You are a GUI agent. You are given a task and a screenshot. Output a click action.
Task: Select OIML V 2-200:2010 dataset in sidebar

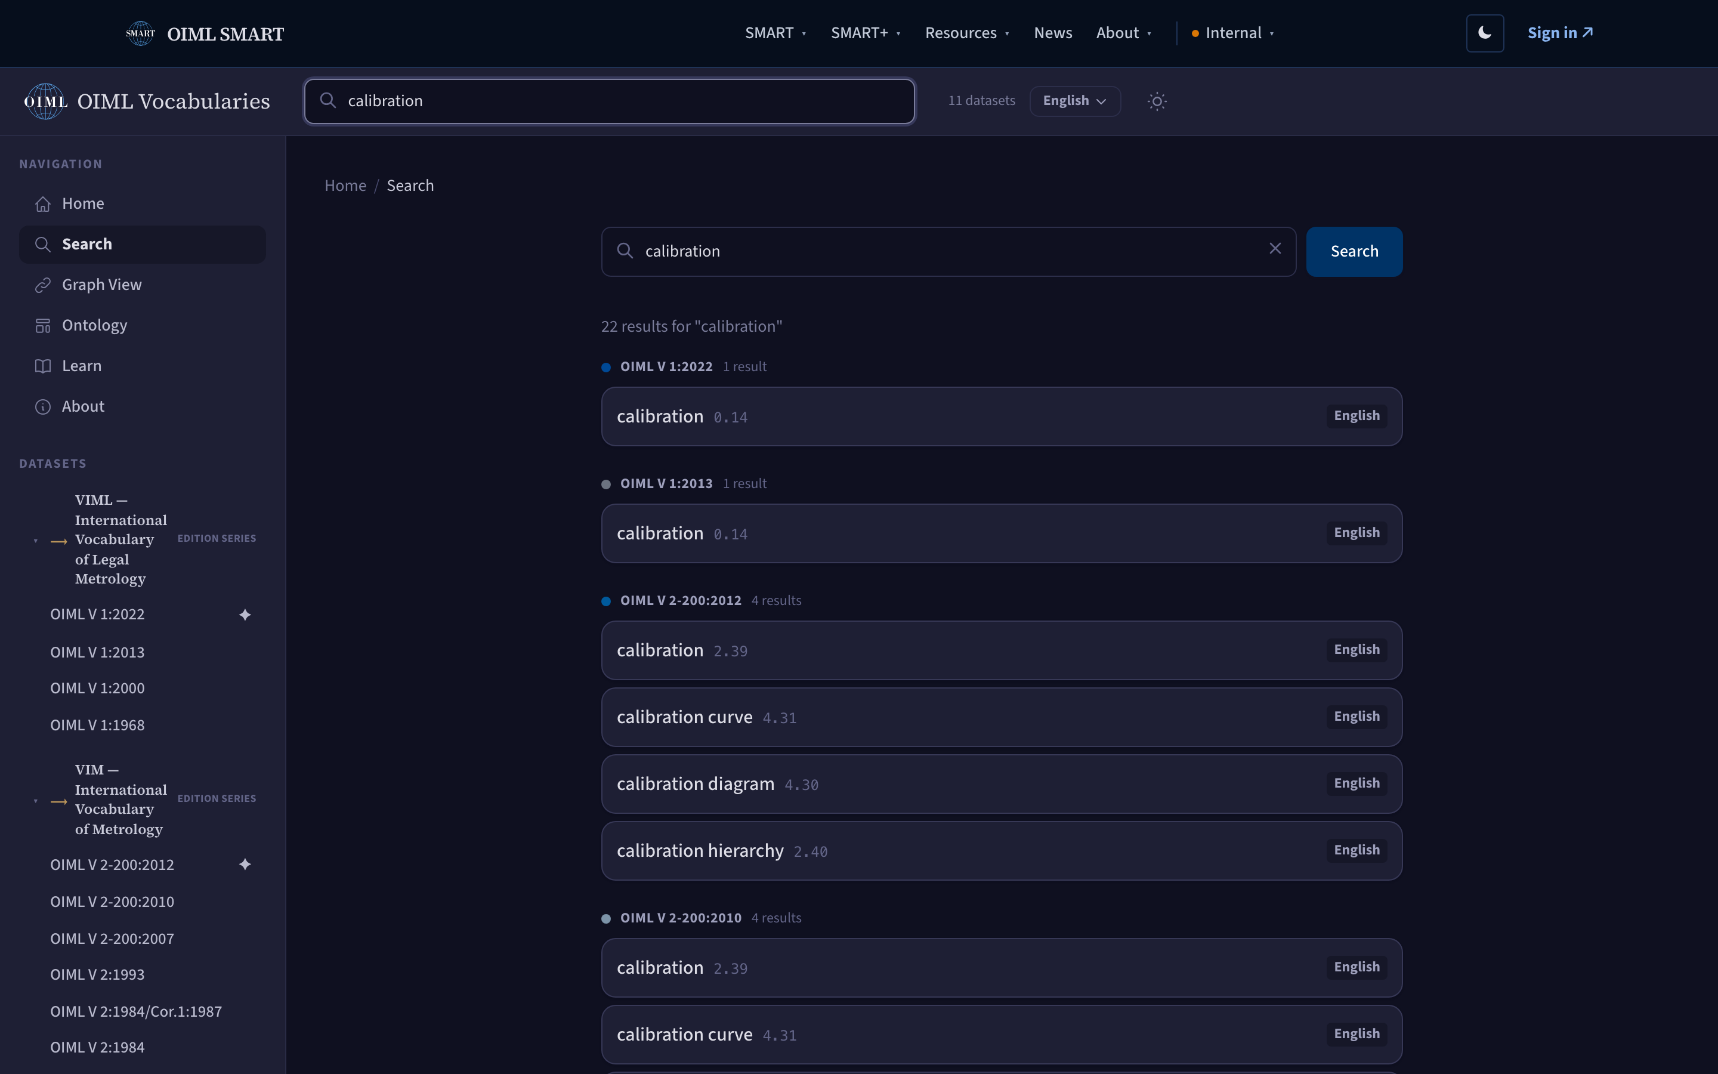[112, 902]
